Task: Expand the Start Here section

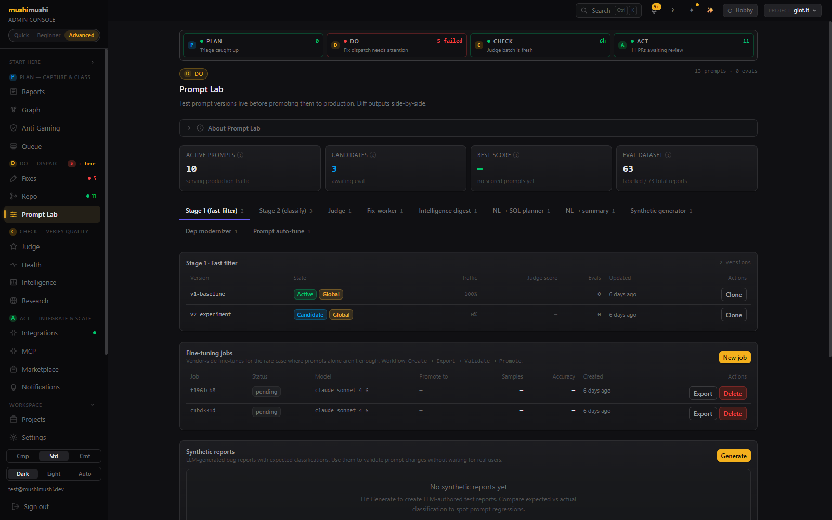Action: pos(52,62)
